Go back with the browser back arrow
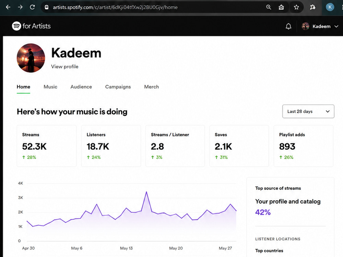The width and height of the screenshot is (343, 257). (x=8, y=7)
